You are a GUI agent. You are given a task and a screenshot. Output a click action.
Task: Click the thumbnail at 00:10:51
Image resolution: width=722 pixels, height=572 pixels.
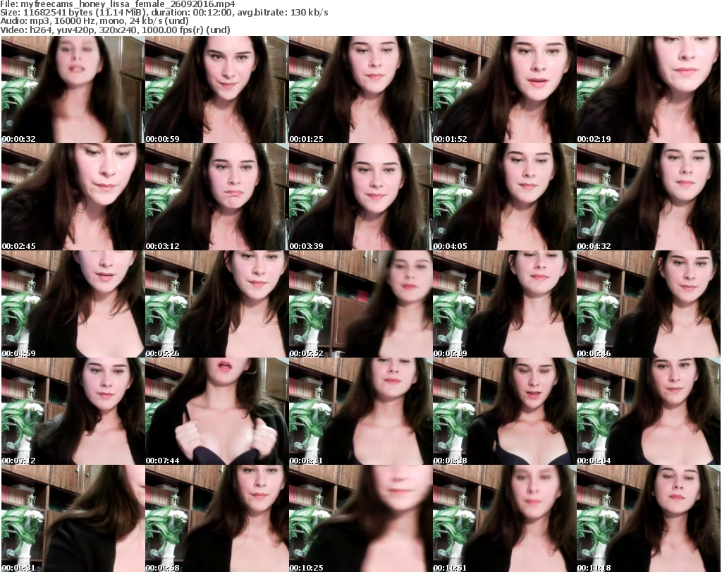coord(505,518)
